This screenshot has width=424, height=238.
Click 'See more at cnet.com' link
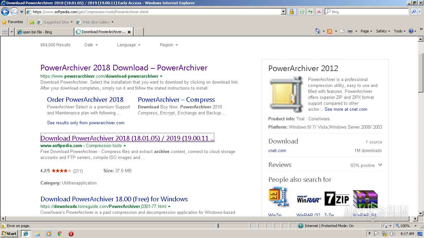tap(346, 109)
